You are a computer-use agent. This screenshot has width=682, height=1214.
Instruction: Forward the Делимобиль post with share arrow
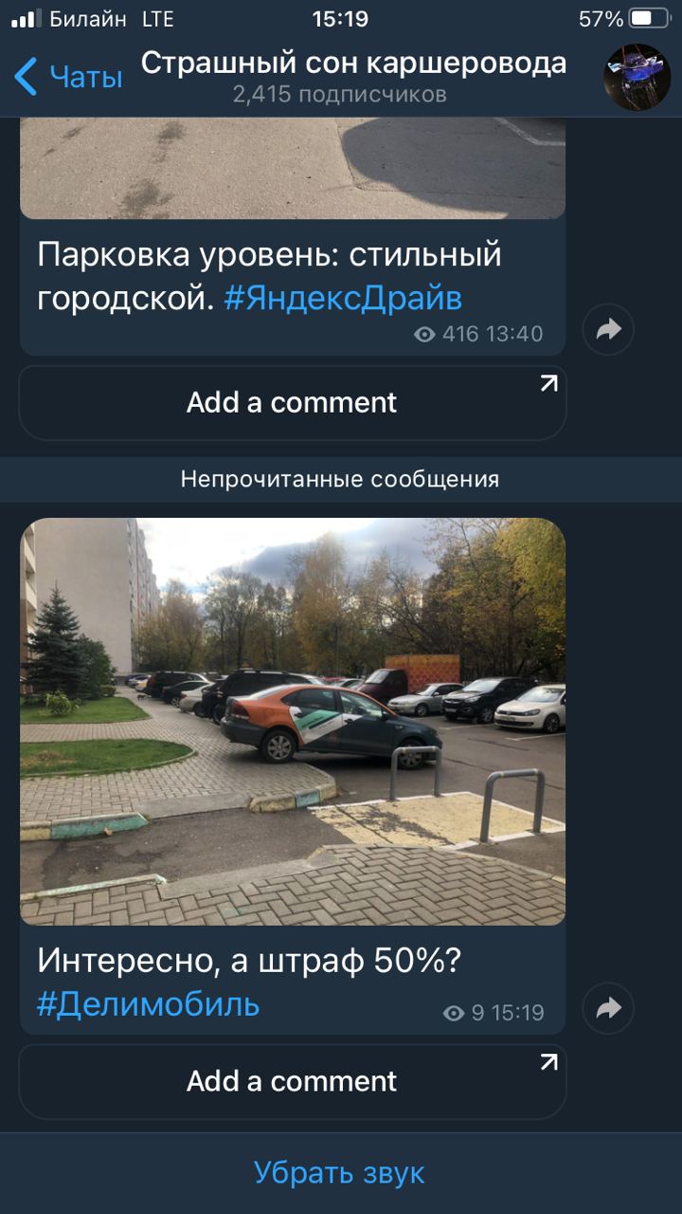click(608, 1007)
